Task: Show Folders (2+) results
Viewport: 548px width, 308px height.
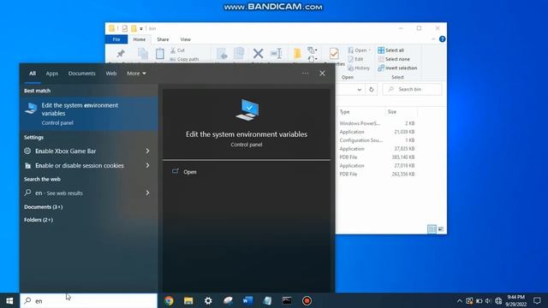Action: coord(39,220)
